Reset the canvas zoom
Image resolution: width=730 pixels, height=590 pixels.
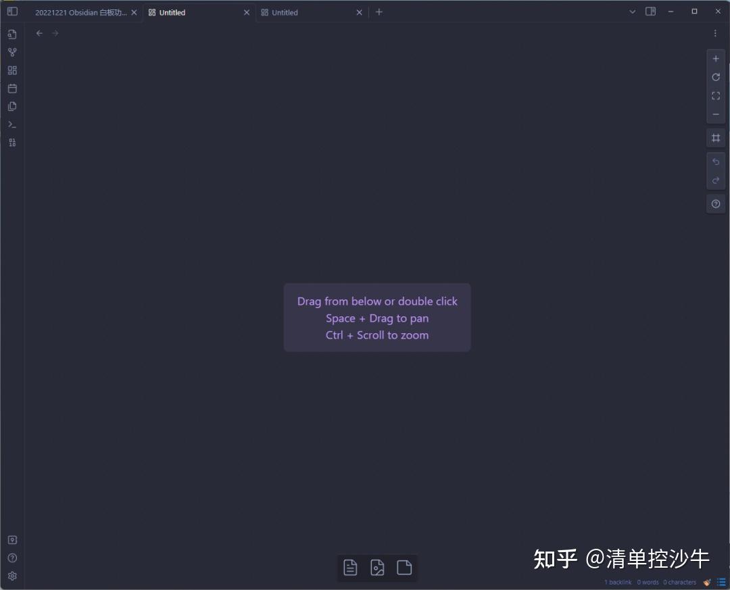[x=716, y=77]
